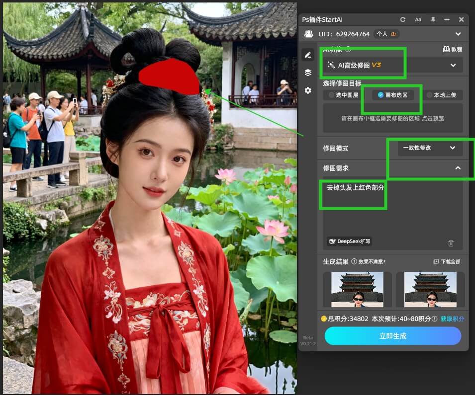Open the settings gear in sidebar
This screenshot has height=395, width=475.
coord(308,90)
